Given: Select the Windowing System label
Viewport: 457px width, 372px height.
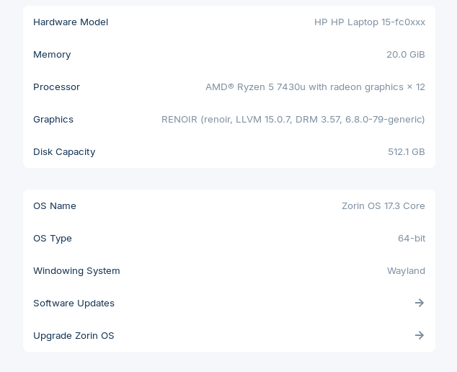Looking at the screenshot, I should coord(76,270).
